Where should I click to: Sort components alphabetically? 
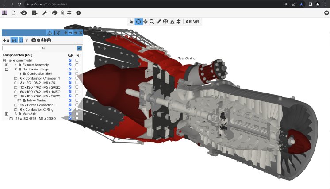6,40
